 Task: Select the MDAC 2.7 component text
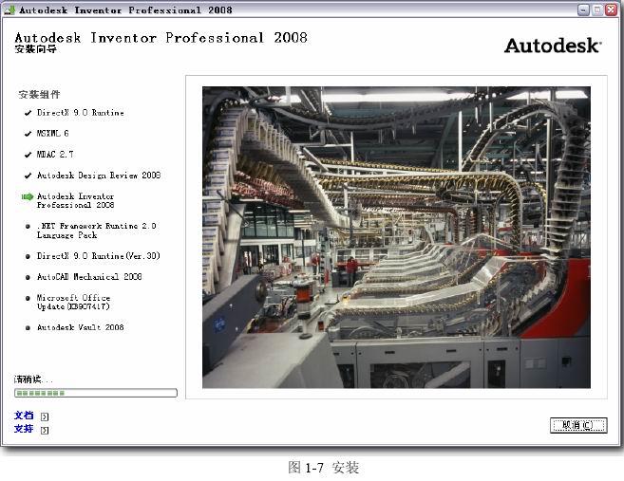tap(55, 155)
